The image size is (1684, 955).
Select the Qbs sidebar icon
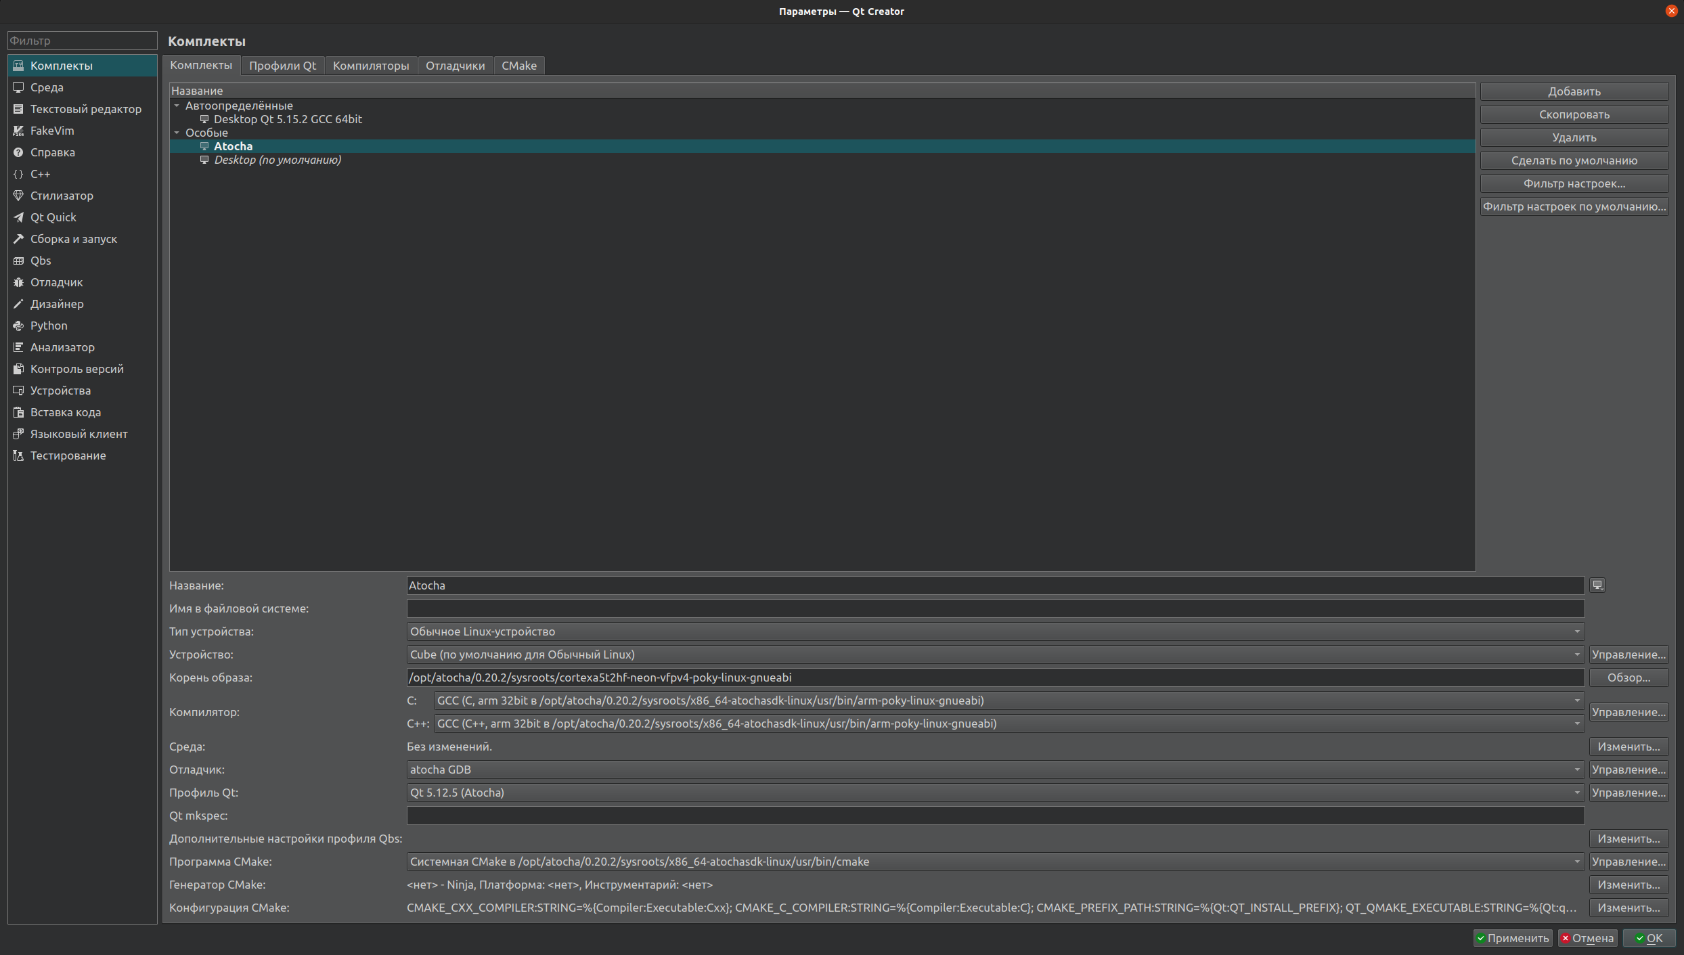pyautogui.click(x=18, y=261)
